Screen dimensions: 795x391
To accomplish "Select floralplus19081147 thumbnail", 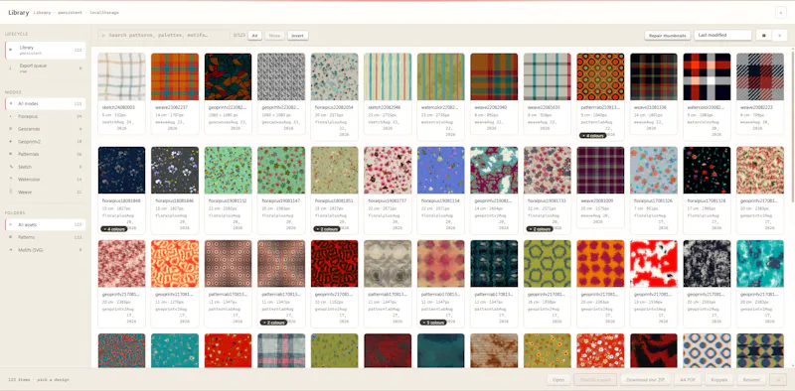I will (x=281, y=170).
